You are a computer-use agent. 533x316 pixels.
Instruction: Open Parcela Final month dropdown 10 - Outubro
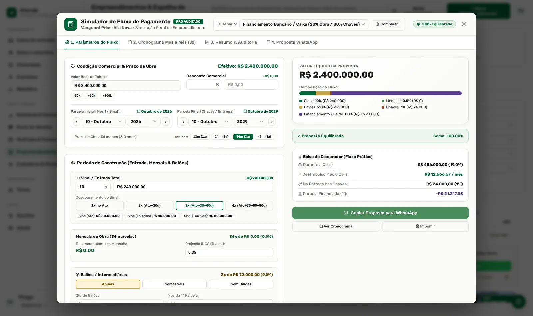point(210,122)
